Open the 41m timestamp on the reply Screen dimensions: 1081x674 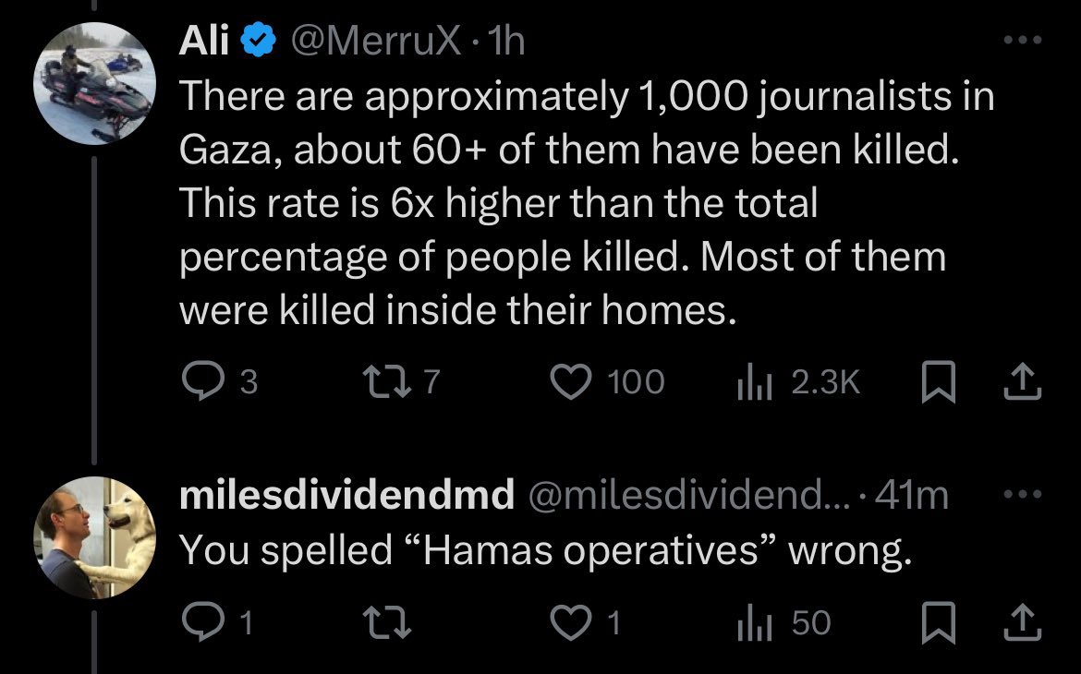pos(911,495)
